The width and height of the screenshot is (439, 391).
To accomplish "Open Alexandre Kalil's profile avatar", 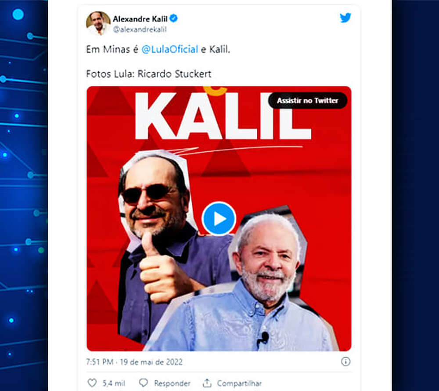I will pos(98,23).
